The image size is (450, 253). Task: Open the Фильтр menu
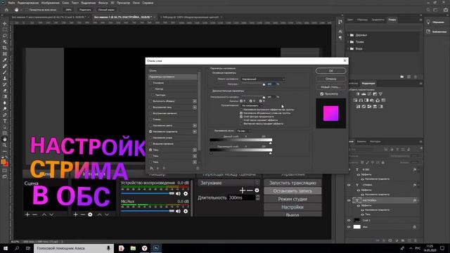pyautogui.click(x=103, y=3)
